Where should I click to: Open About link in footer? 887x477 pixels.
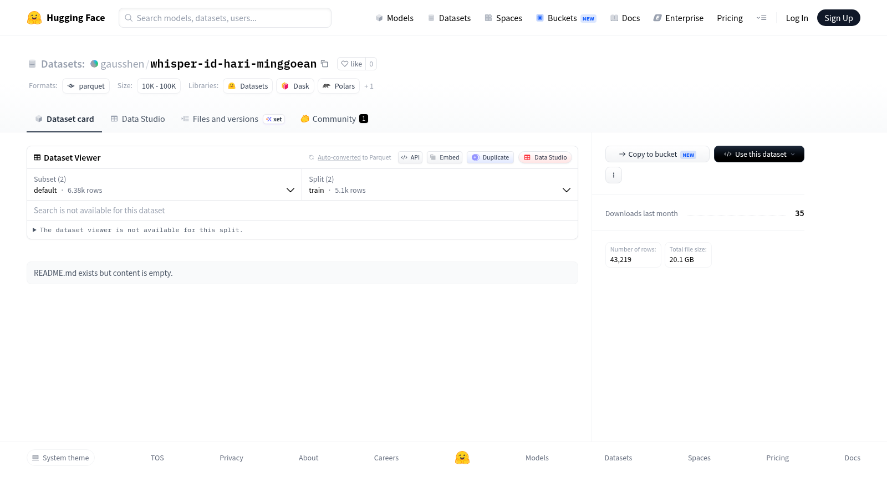pyautogui.click(x=309, y=458)
